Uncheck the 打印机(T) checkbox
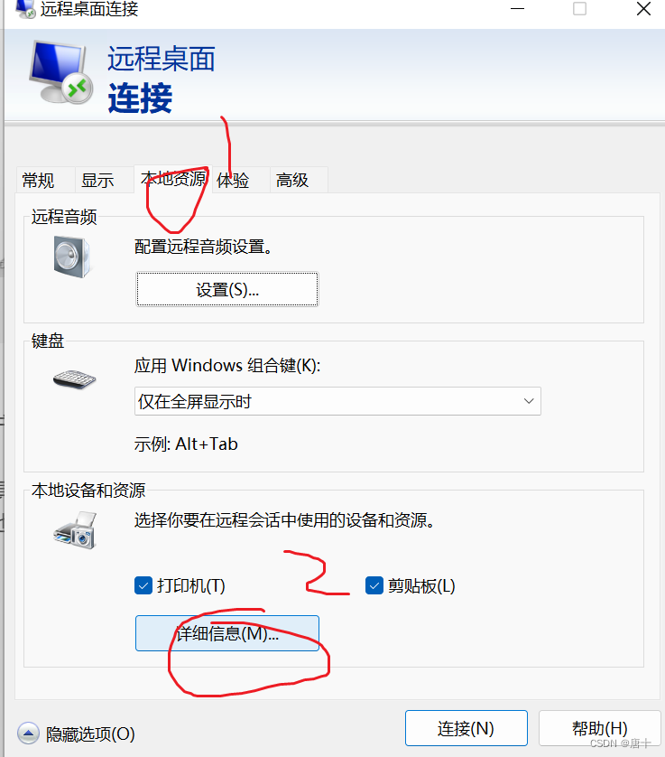This screenshot has width=665, height=757. (x=143, y=585)
